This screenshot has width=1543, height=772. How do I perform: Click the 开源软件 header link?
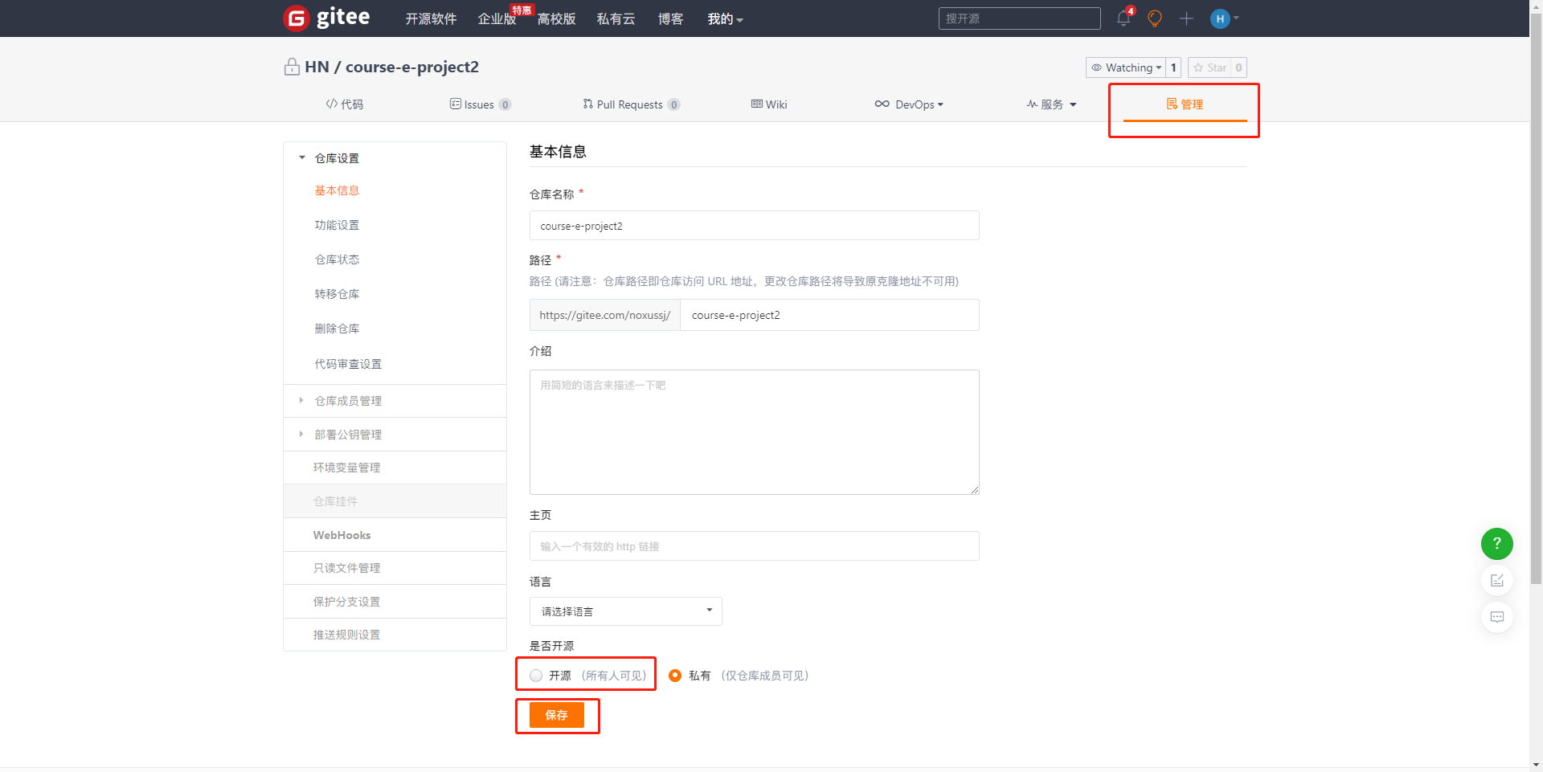(x=431, y=18)
